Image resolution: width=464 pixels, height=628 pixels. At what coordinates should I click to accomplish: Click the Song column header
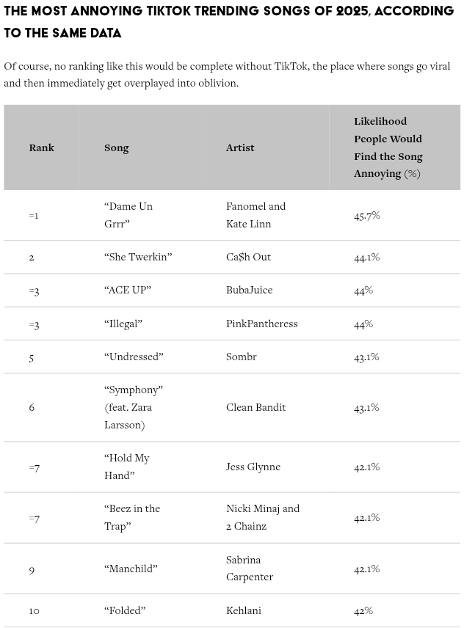click(x=116, y=147)
